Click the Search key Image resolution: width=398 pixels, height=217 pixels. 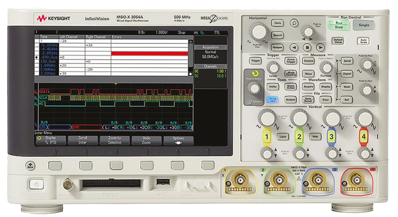point(277,35)
